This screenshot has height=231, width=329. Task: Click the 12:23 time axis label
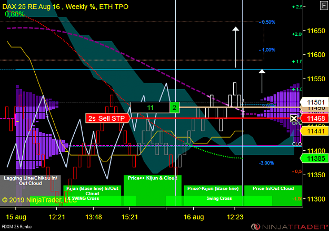click(235, 217)
